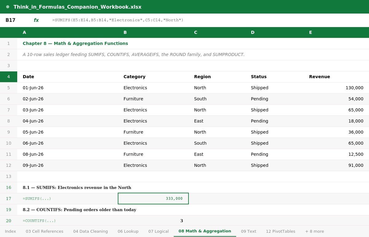369x237 pixels.
Task: Click the dot icon beside the file name
Action: (x=8, y=7)
